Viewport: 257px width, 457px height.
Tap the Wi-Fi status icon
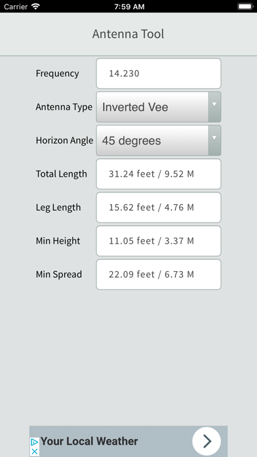[35, 7]
